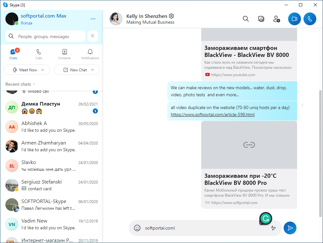Viewport: 323px width, 243px height.
Task: Open chat with Slavko
Action: pos(51,166)
